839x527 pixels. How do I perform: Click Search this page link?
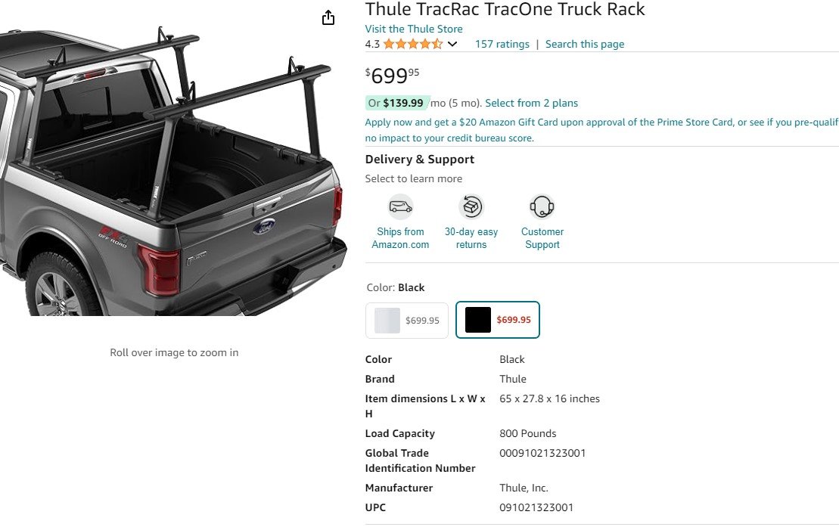[x=585, y=45]
